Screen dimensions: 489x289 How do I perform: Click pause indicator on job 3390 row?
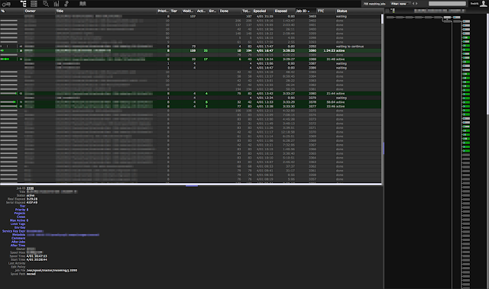coord(21,50)
